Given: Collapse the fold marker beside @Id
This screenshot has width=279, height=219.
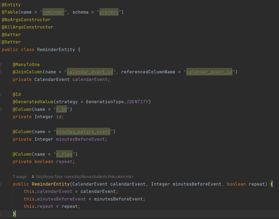Looking at the screenshot, I should [1, 94].
